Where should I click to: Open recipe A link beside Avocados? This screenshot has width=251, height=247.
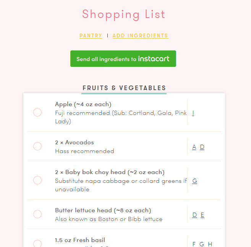tap(194, 147)
